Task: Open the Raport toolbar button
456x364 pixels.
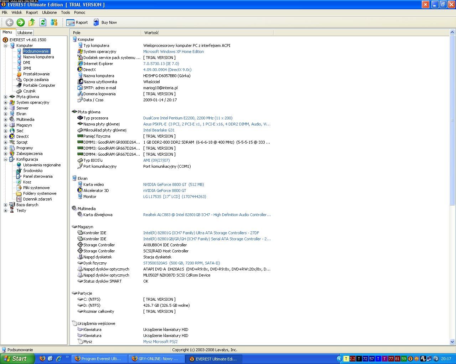Action: point(77,22)
